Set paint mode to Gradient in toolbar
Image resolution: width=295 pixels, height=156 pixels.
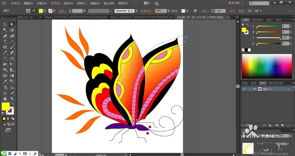(x=9, y=119)
